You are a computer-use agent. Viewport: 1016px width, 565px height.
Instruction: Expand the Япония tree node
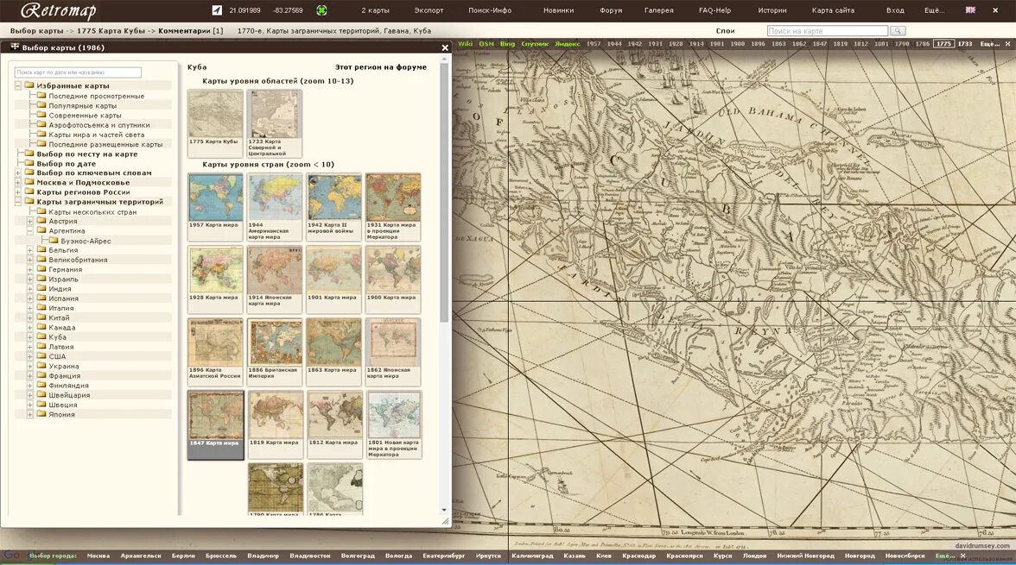tap(29, 414)
